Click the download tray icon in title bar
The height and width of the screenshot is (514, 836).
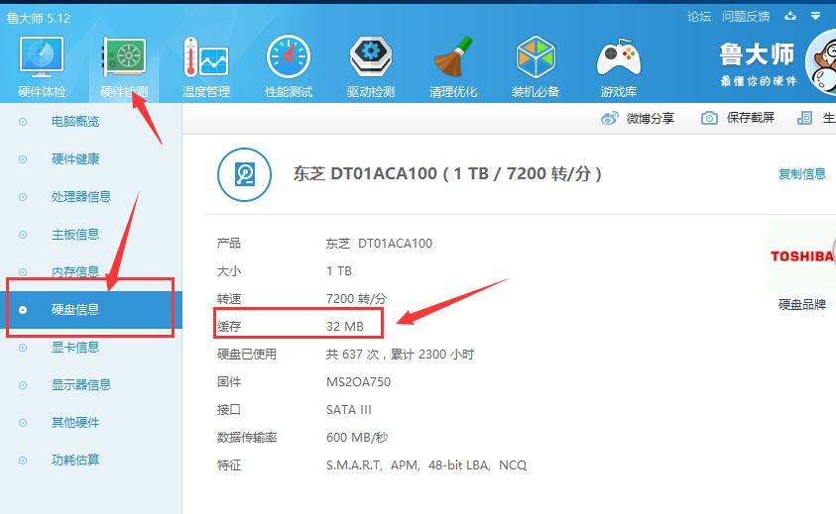pyautogui.click(x=790, y=16)
